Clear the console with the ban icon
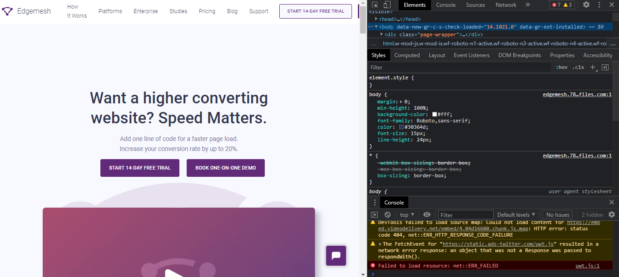Viewport: 619px width, 277px height. point(387,214)
